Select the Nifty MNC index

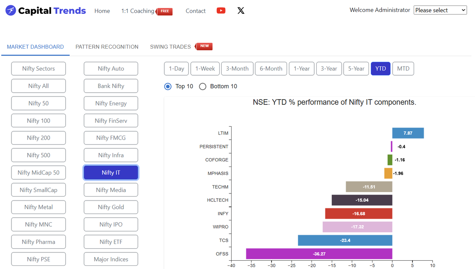38,224
